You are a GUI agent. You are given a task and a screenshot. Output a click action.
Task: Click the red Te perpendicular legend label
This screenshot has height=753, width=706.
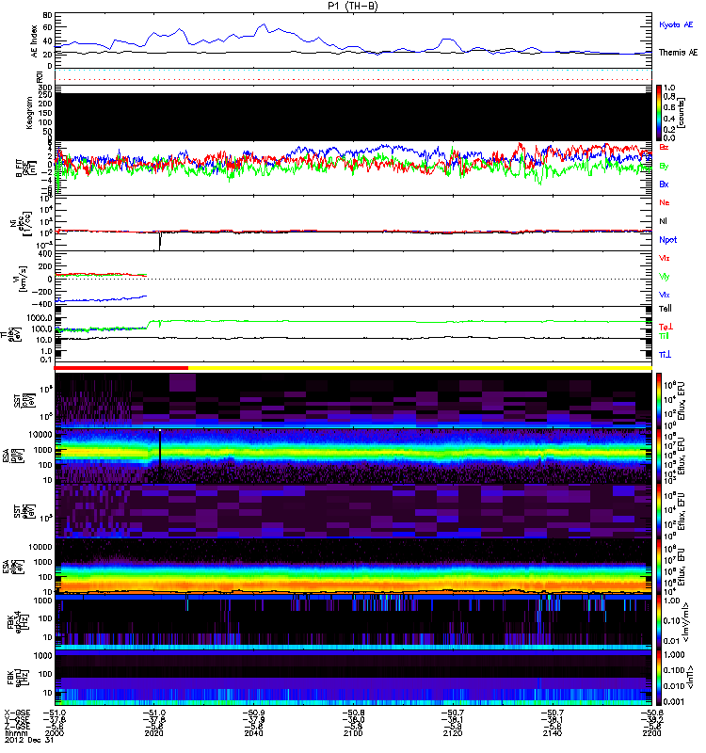click(x=666, y=327)
